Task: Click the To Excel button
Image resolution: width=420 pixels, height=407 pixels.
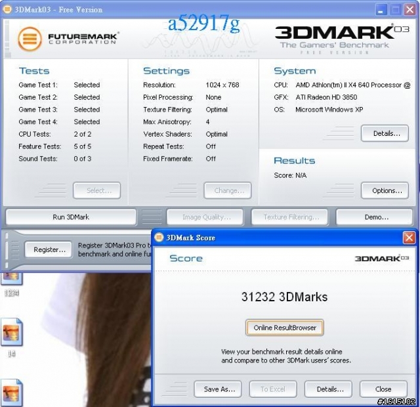Action: 273,389
